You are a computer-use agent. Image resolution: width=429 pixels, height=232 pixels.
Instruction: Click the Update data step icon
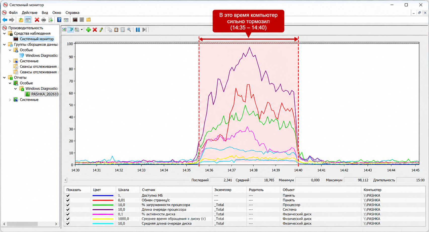tap(144, 30)
